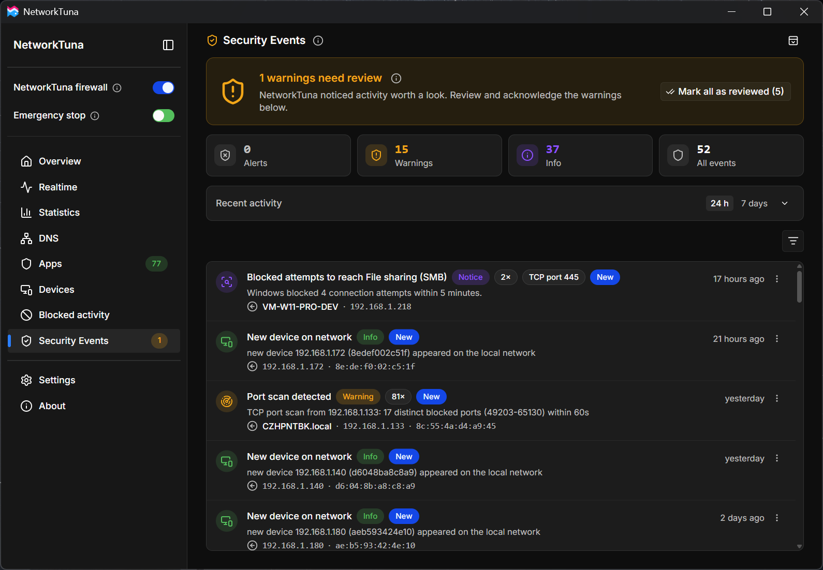Screen dimensions: 823x570
Task: Collapse the sidebar panel icon
Action: click(168, 45)
